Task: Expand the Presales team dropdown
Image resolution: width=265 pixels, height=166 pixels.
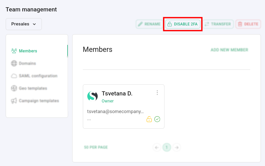Action: tap(24, 24)
